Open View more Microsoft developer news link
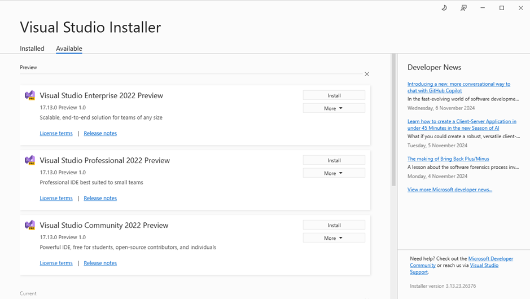530x299 pixels. click(x=449, y=190)
